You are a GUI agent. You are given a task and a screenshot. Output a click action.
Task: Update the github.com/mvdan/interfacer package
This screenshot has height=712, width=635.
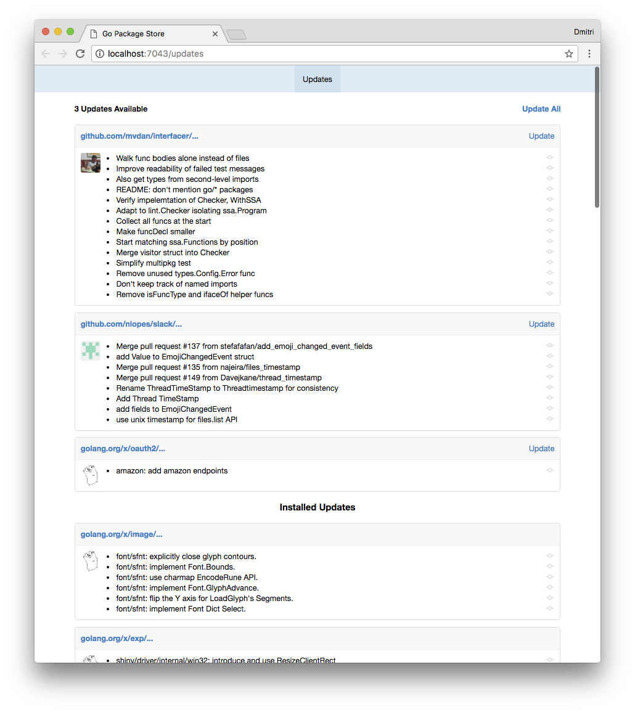[541, 136]
